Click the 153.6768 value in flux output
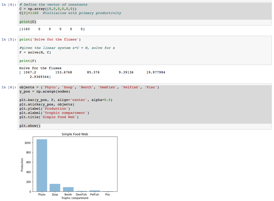274x201 pixels. [64, 73]
